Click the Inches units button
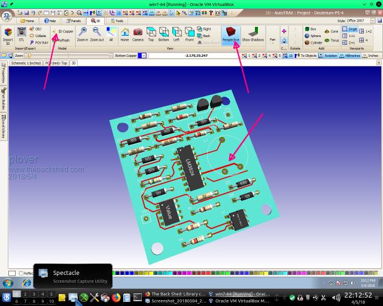This screenshot has width=383, height=306. pos(371,56)
